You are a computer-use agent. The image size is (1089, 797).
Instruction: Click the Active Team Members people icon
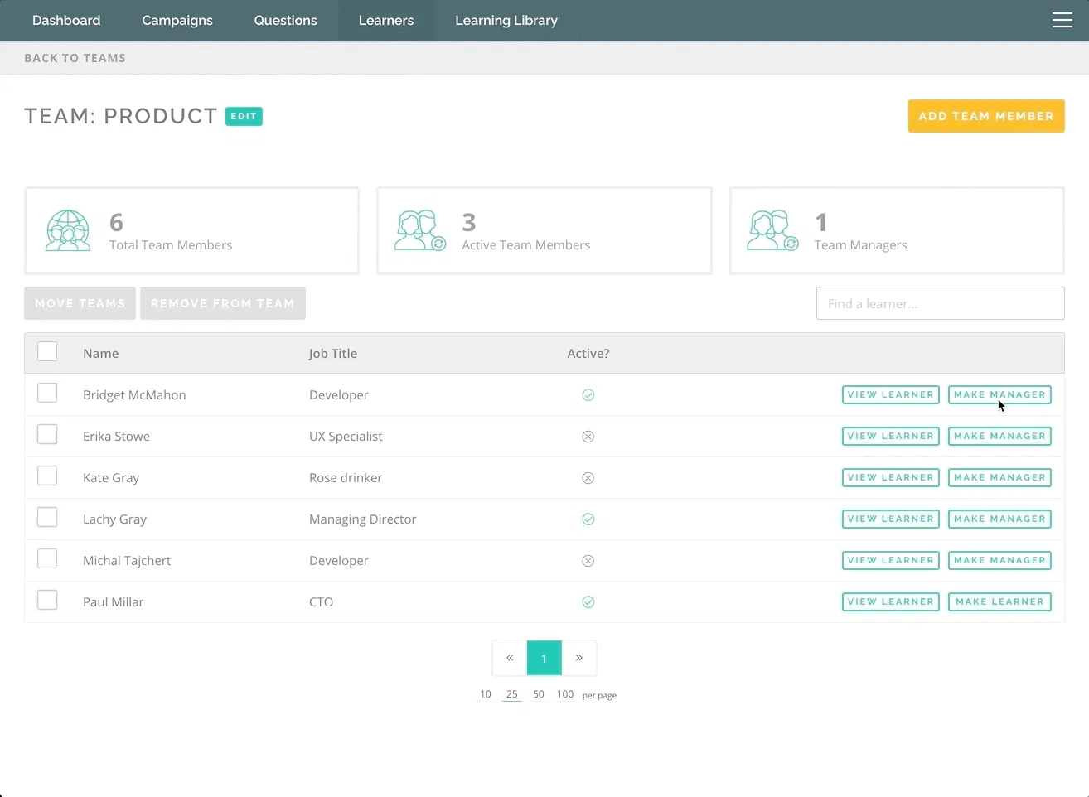coord(420,230)
